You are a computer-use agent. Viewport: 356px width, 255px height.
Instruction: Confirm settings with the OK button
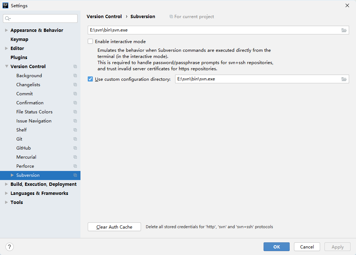tap(276, 247)
